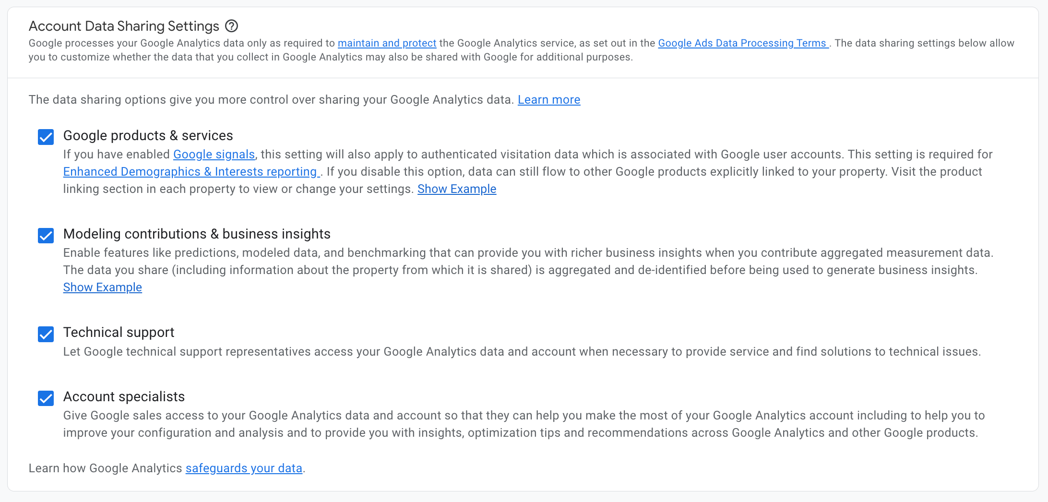Open the "safeguards your data" link

point(244,468)
